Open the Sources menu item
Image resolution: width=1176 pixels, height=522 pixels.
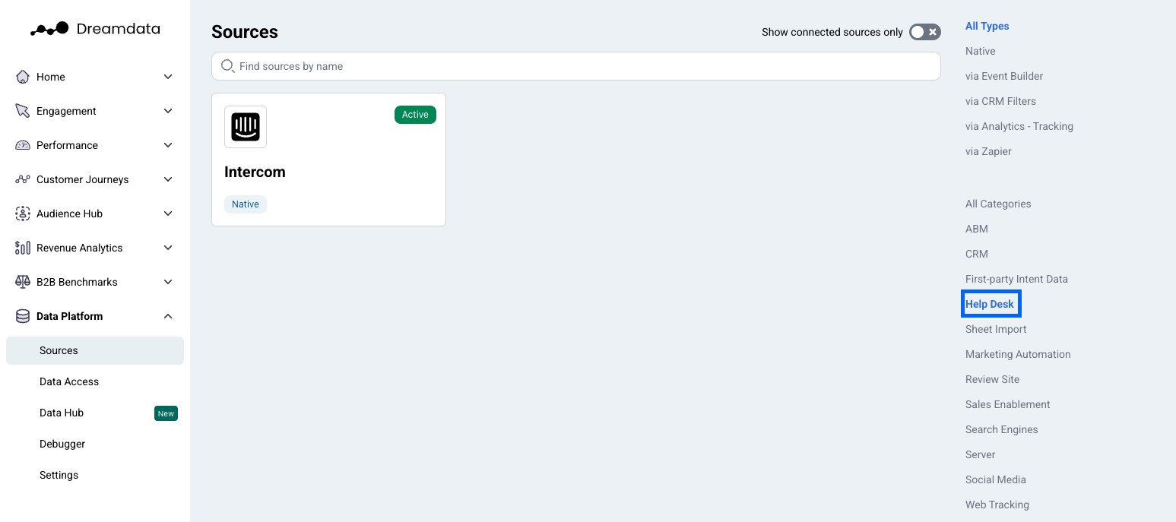(95, 350)
